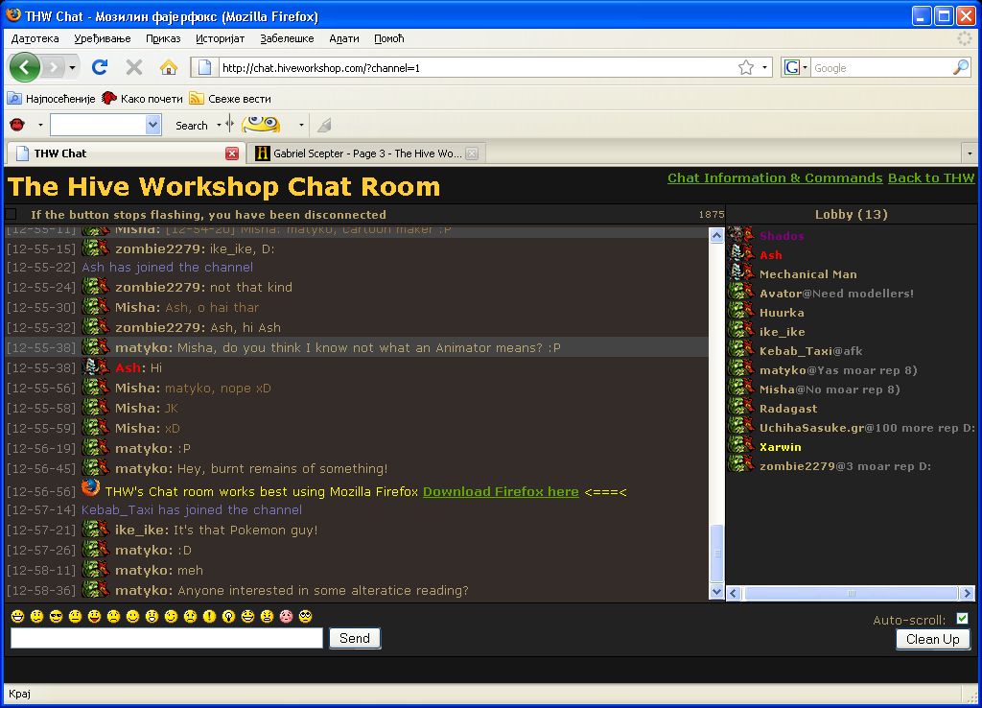The height and width of the screenshot is (708, 982).
Task: Click the Send button
Action: (355, 639)
